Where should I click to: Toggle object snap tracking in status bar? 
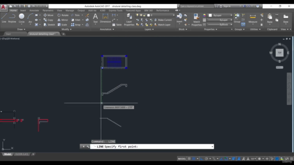point(221,159)
